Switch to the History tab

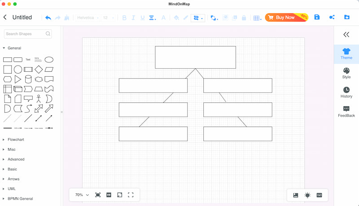[346, 92]
